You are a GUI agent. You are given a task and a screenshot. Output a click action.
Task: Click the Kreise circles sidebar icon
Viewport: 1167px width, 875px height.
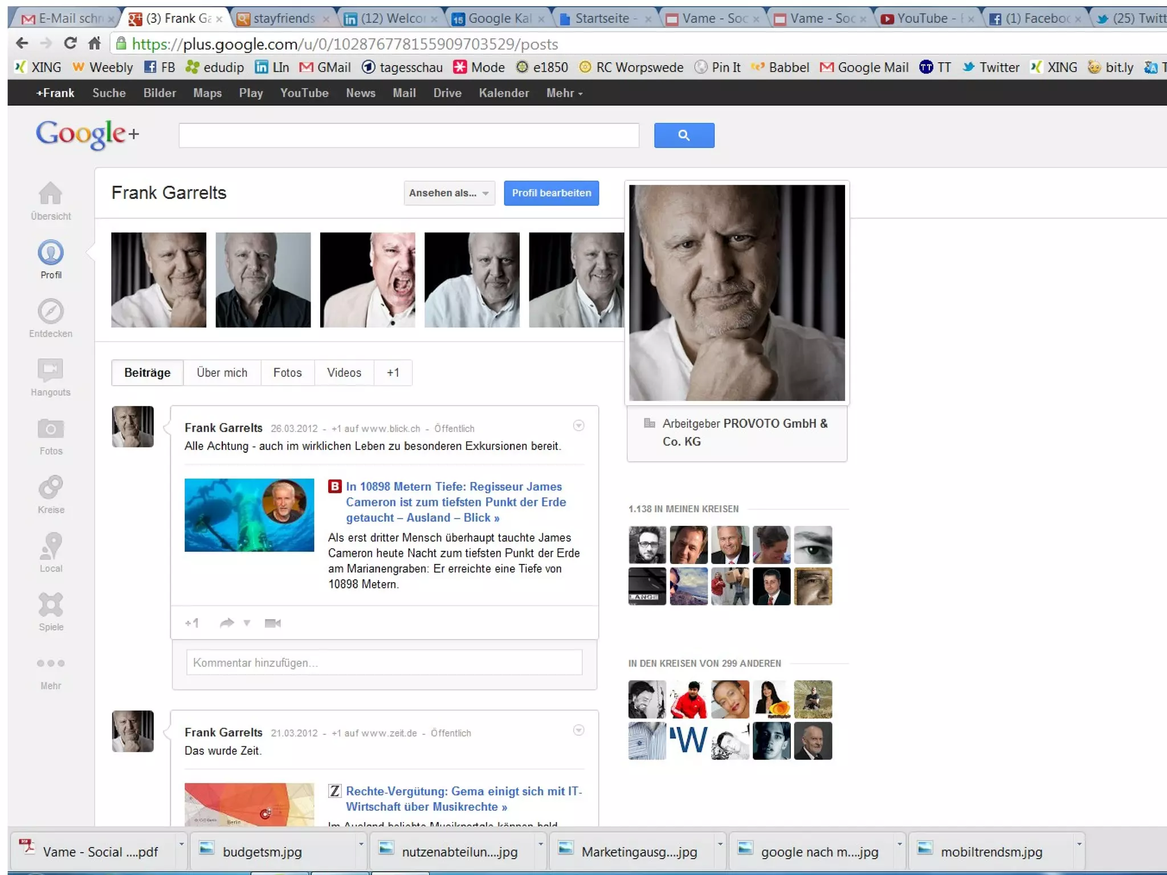(50, 488)
